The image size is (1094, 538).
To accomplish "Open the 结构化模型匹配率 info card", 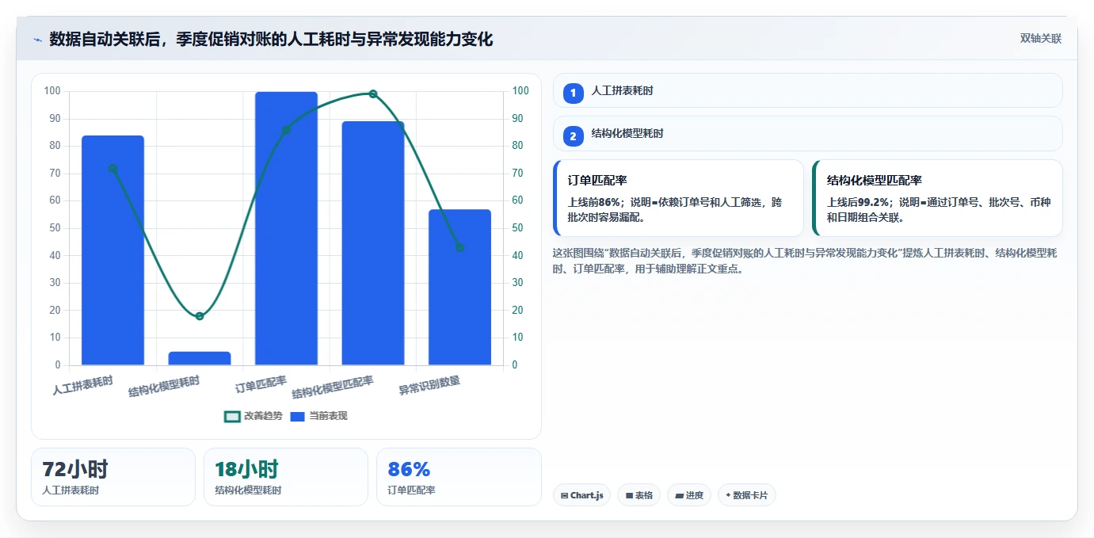I will [937, 198].
